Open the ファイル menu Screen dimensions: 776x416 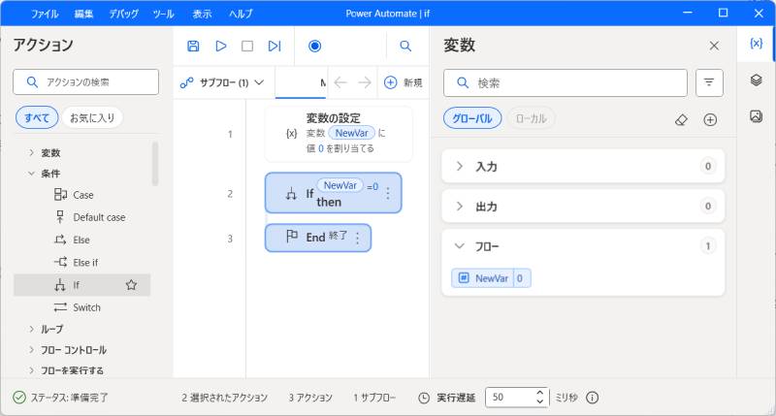pyautogui.click(x=45, y=15)
